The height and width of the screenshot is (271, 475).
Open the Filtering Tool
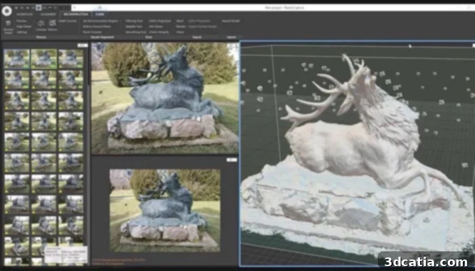tap(134, 21)
